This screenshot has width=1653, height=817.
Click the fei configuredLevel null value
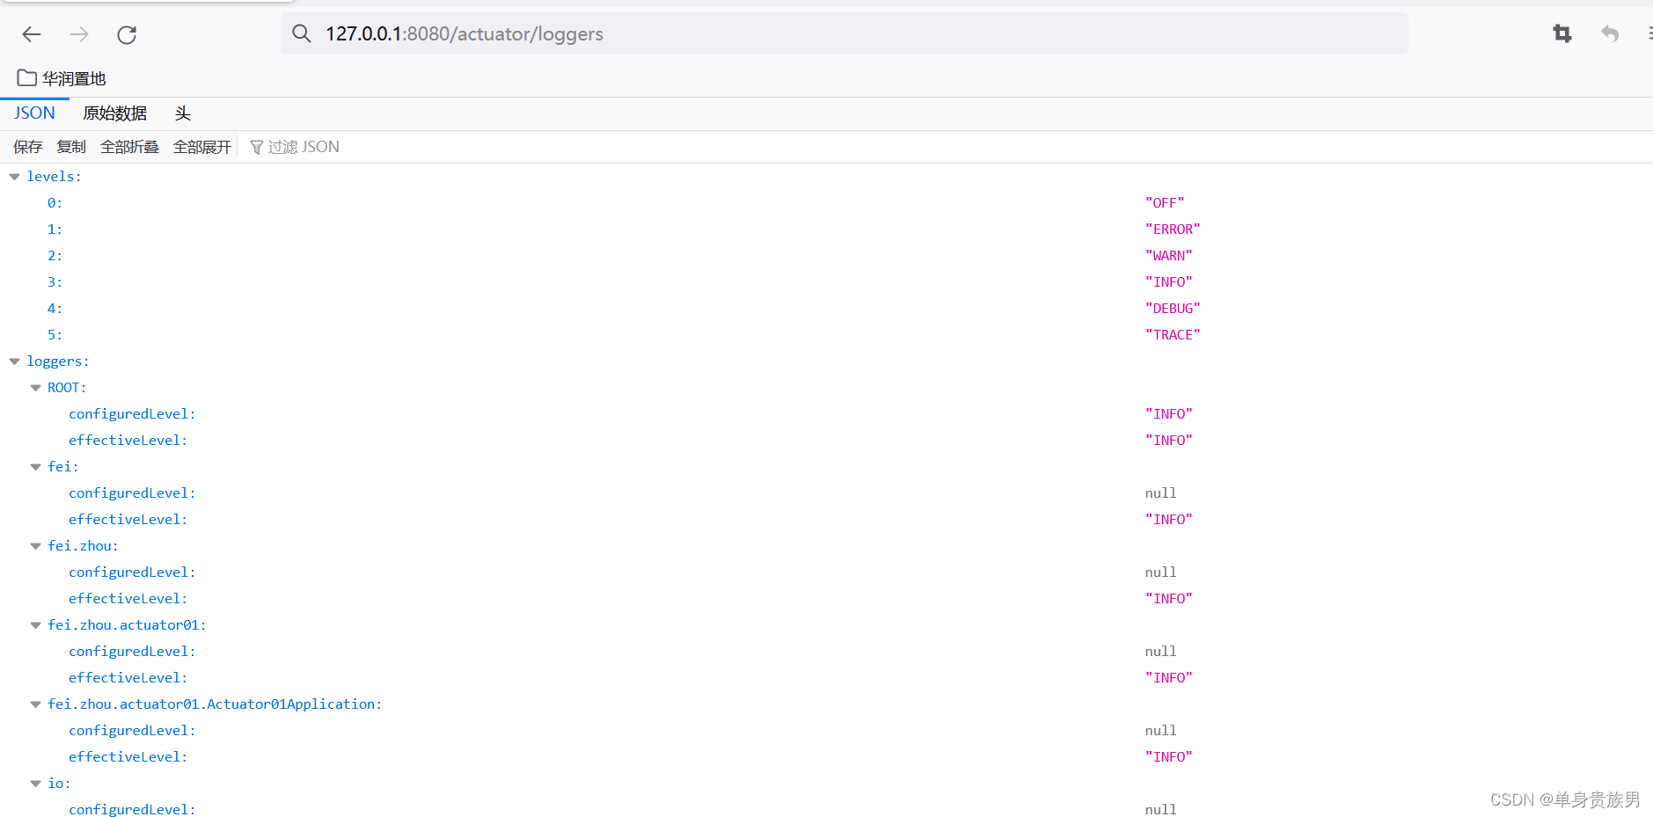pos(1160,493)
